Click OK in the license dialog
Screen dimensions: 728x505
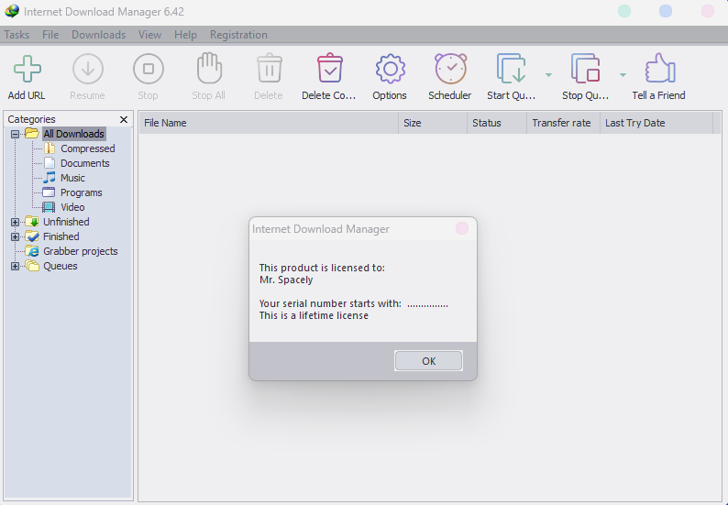[428, 361]
